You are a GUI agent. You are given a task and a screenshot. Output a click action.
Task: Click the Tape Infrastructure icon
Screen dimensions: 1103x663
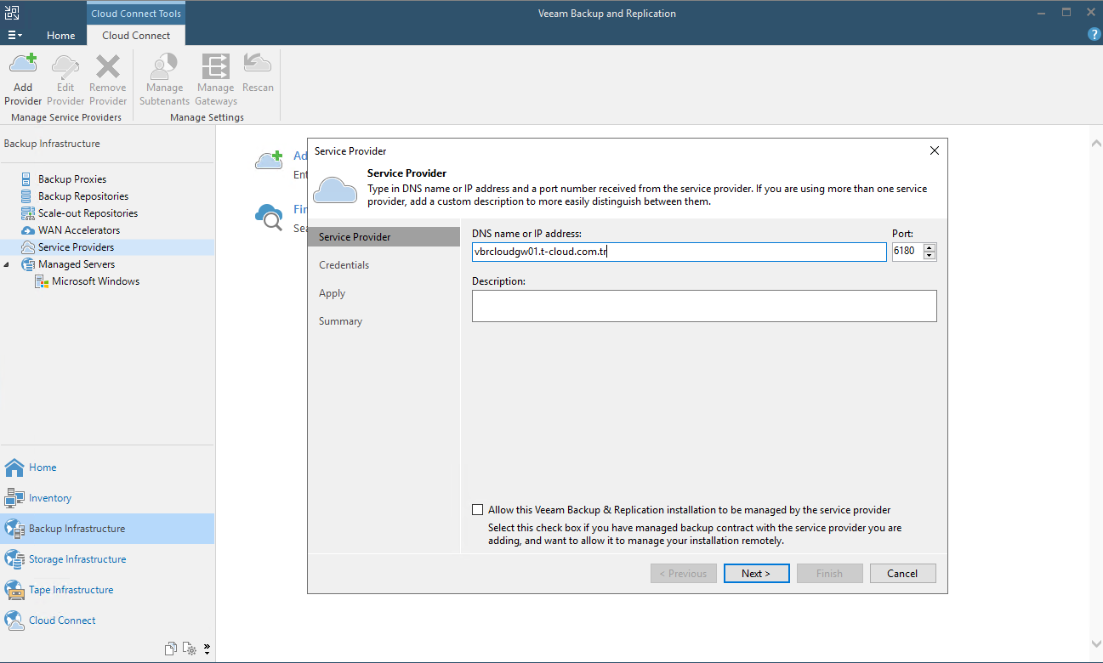pos(14,590)
